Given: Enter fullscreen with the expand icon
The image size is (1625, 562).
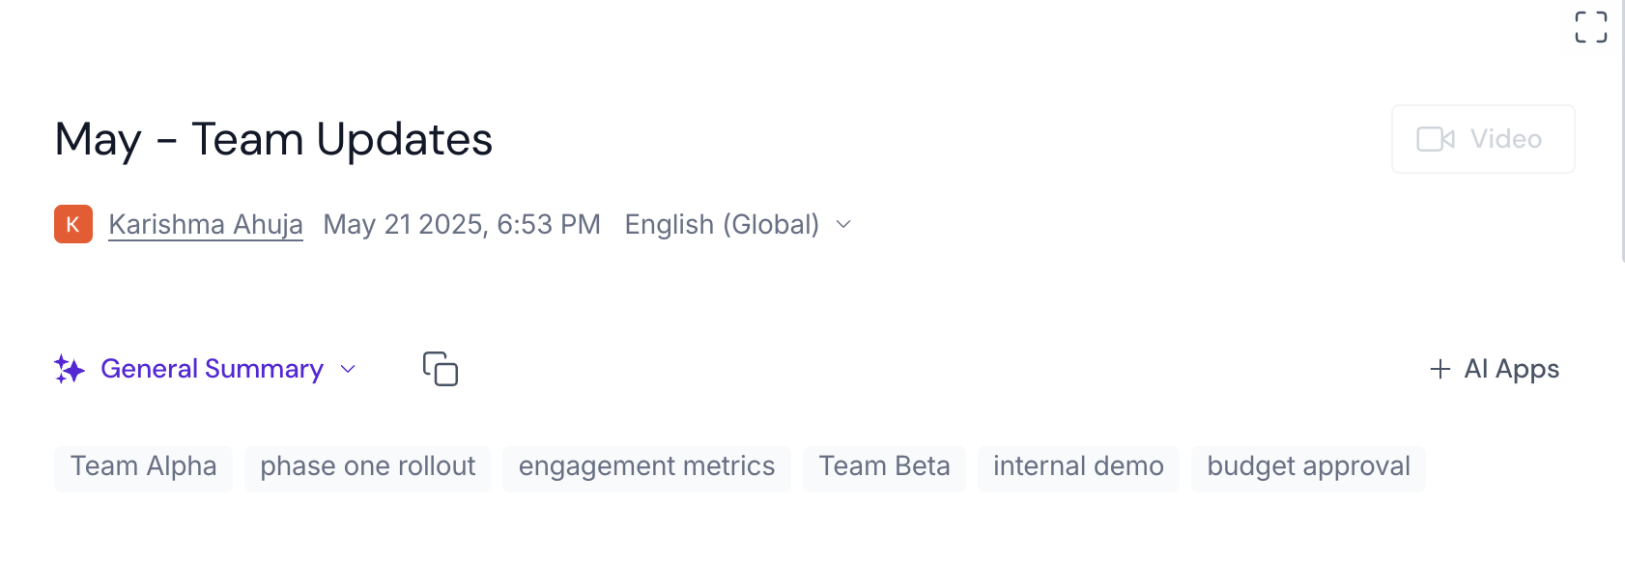Looking at the screenshot, I should click(x=1590, y=27).
